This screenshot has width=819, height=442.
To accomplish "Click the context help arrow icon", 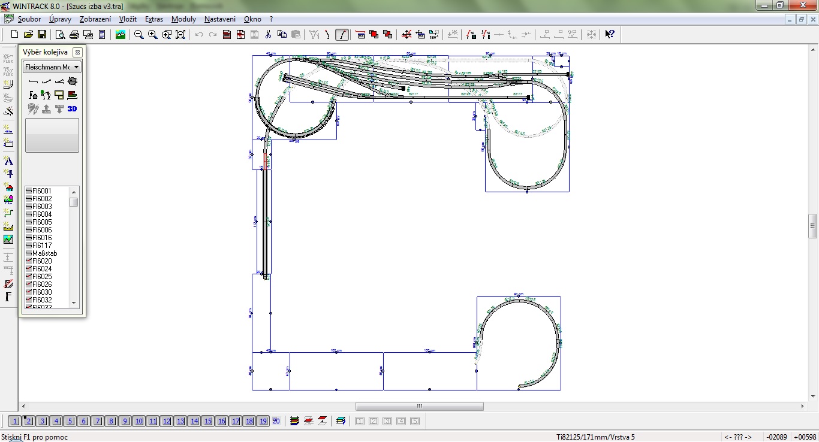I will coord(609,35).
